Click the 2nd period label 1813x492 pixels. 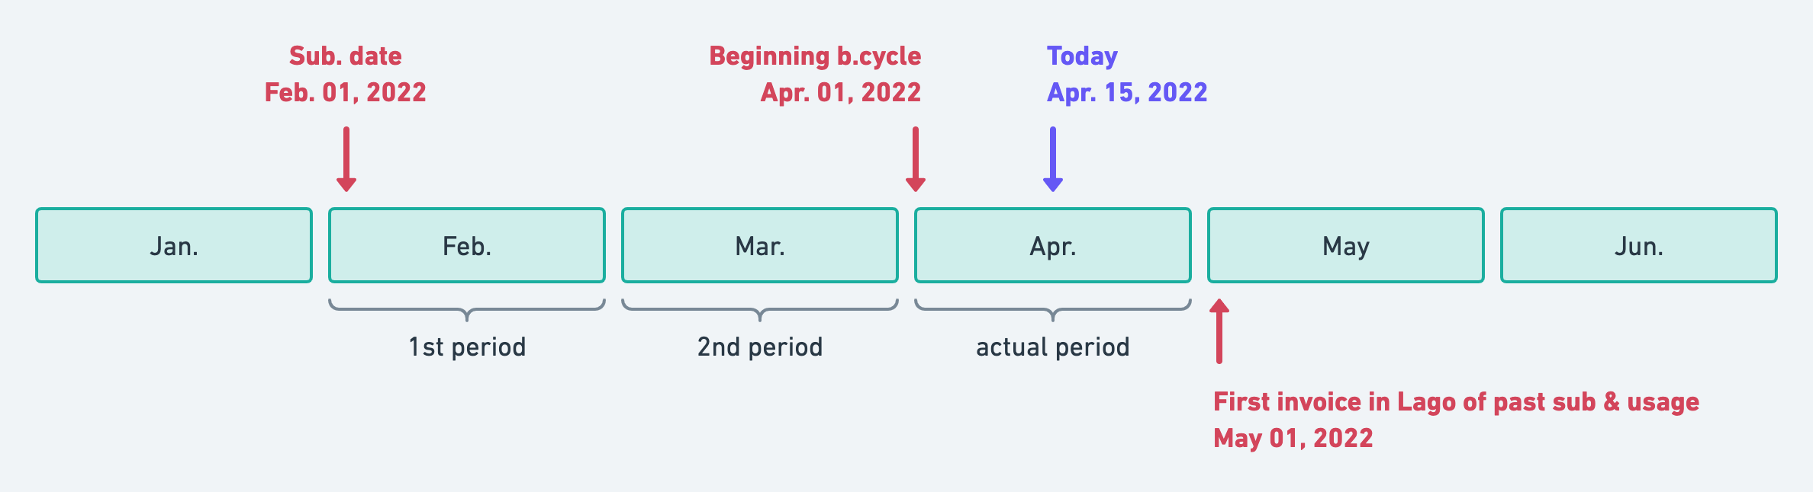pos(760,347)
